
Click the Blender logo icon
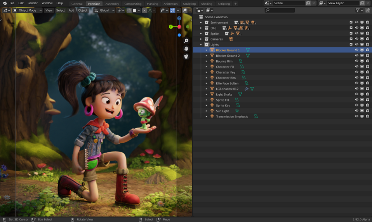pos(5,3)
